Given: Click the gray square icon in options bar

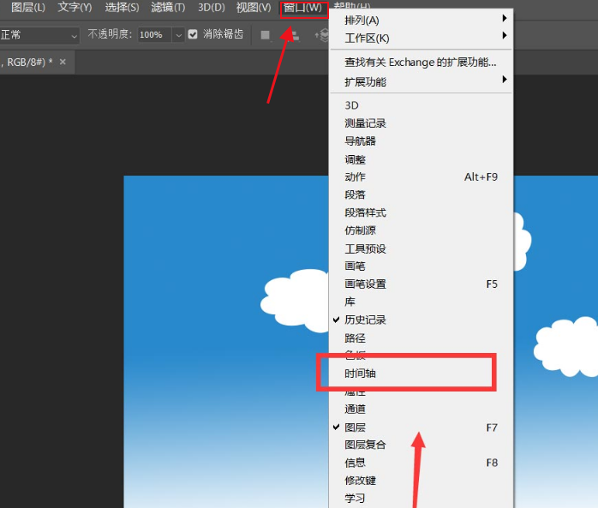Looking at the screenshot, I should [265, 34].
